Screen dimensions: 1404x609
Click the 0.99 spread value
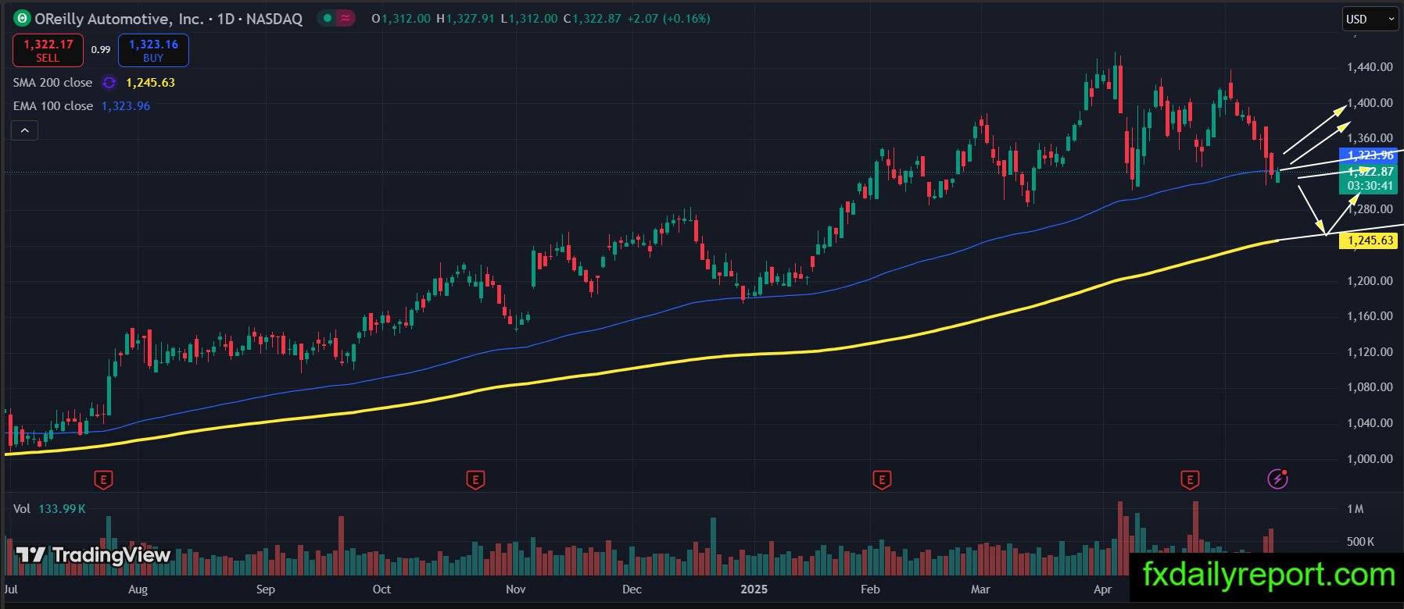pos(101,50)
